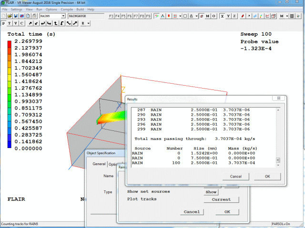Screen dimensions: 305x228
Task: Switch to the General tab
Action: tap(99, 164)
